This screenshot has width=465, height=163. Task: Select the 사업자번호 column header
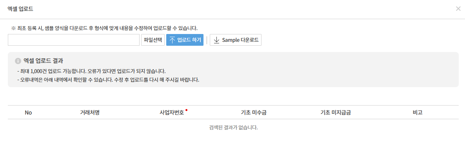click(172, 113)
